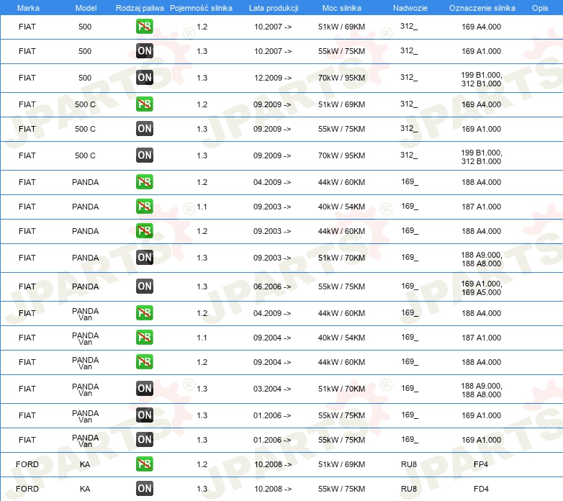Click the diesel ON icon for FIAT 500 55kW / 75KM
563x501 pixels.
144,50
